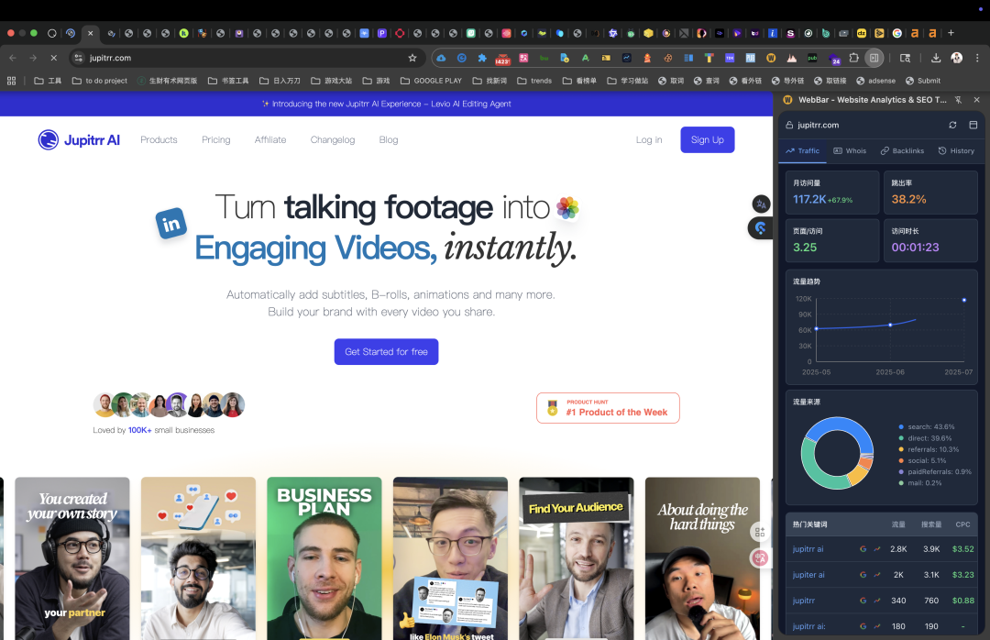Open the Chrome downloads icon

coord(936,58)
